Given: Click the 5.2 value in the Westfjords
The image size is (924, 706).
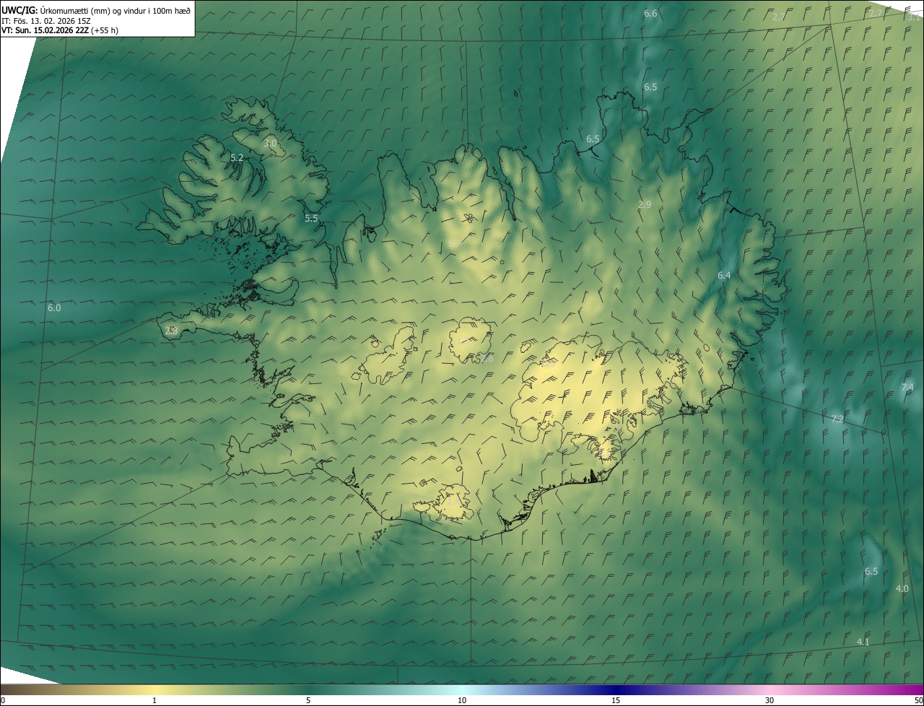Looking at the screenshot, I should tap(237, 157).
